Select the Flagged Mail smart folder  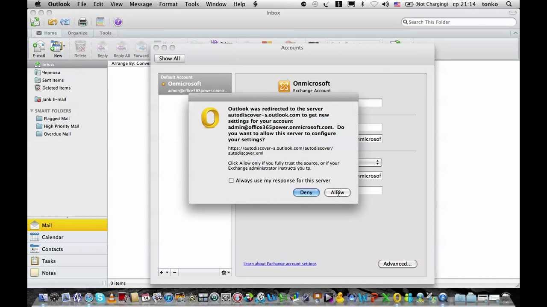pos(68,119)
